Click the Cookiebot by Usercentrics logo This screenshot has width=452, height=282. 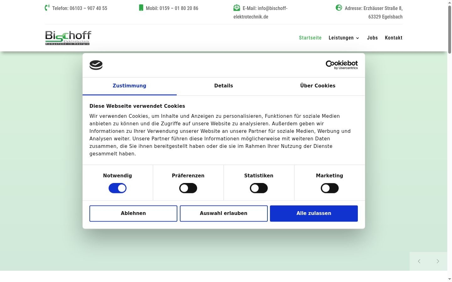coord(342,65)
